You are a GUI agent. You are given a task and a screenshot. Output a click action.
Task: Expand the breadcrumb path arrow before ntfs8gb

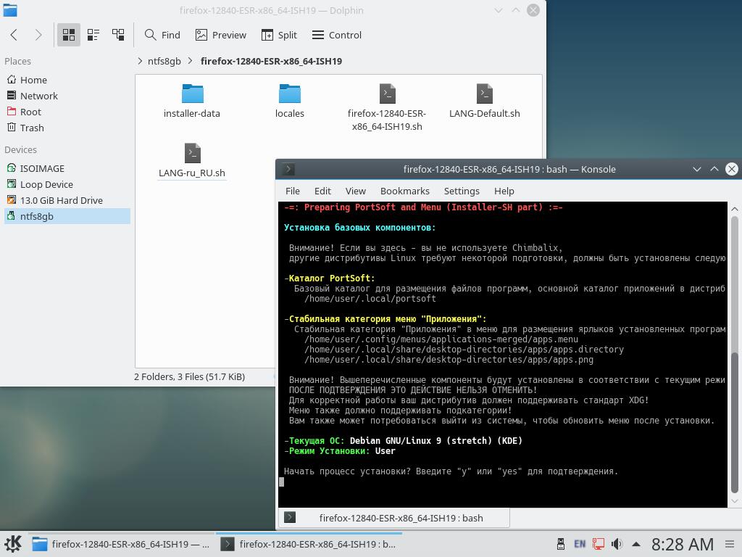click(140, 61)
